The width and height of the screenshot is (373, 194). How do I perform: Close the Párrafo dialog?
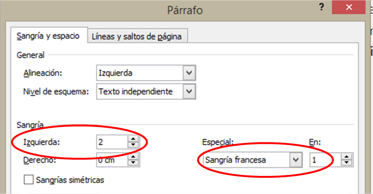[350, 7]
